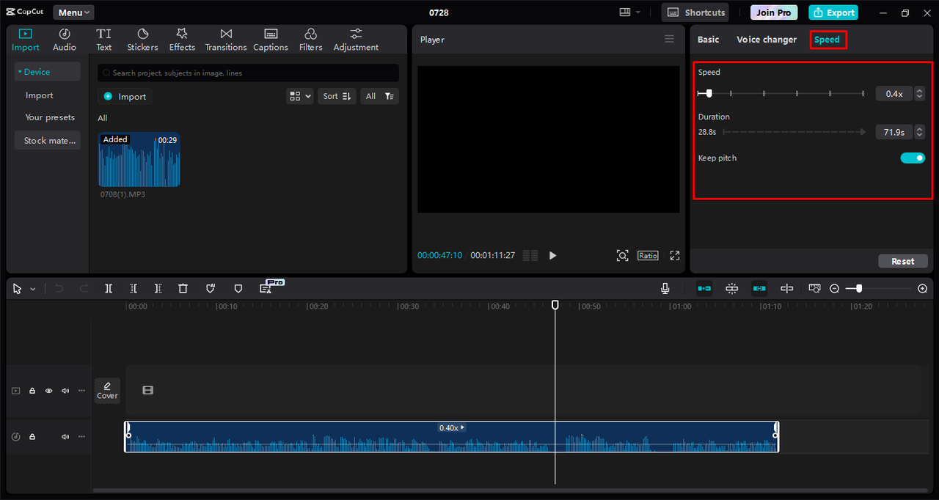Open the Stickers tab
Screen dimensions: 939x500
tap(142, 40)
